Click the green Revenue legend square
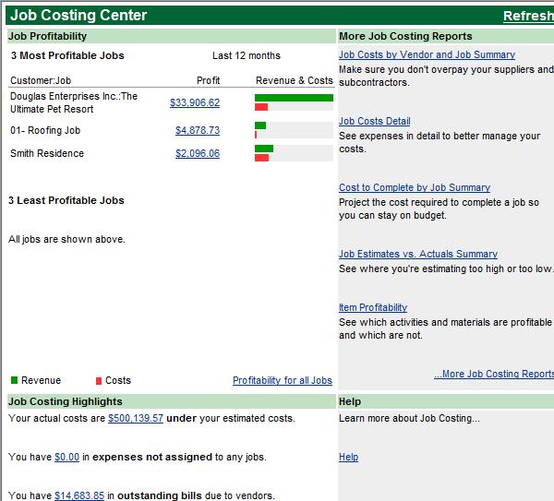This screenshot has width=554, height=501. (x=14, y=380)
